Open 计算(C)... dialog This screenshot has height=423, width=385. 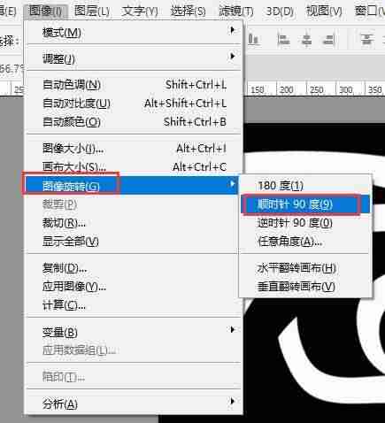click(134, 305)
